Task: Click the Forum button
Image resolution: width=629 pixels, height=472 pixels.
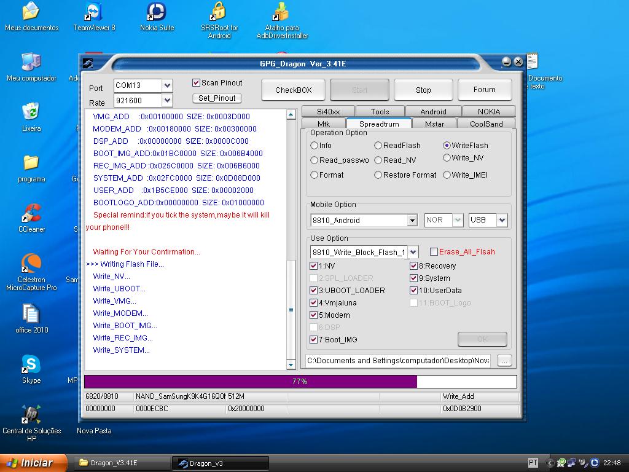Action: [484, 90]
